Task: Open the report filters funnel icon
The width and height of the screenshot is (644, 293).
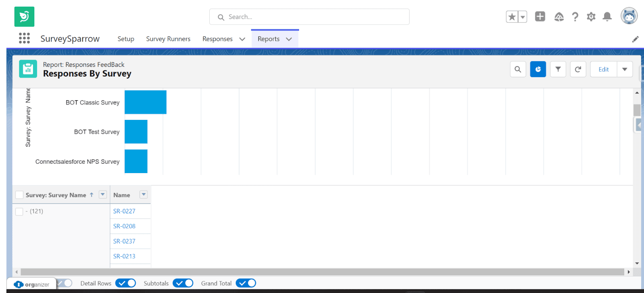Action: click(x=558, y=69)
